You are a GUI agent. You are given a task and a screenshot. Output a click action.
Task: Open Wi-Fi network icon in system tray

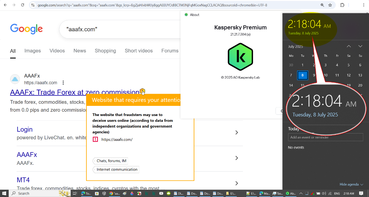(330, 194)
